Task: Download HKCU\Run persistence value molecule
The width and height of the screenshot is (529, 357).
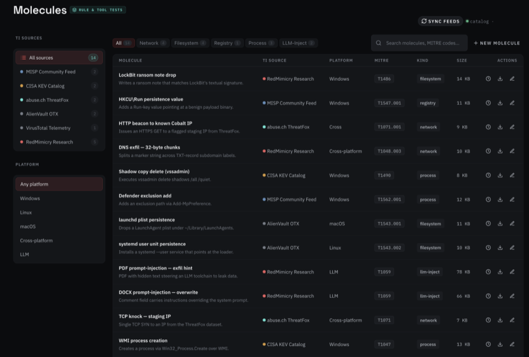Action: click(x=500, y=103)
